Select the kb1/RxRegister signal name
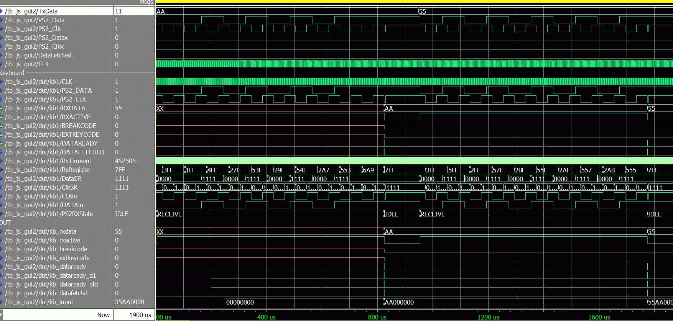Image resolution: width=673 pixels, height=321 pixels. [x=48, y=170]
